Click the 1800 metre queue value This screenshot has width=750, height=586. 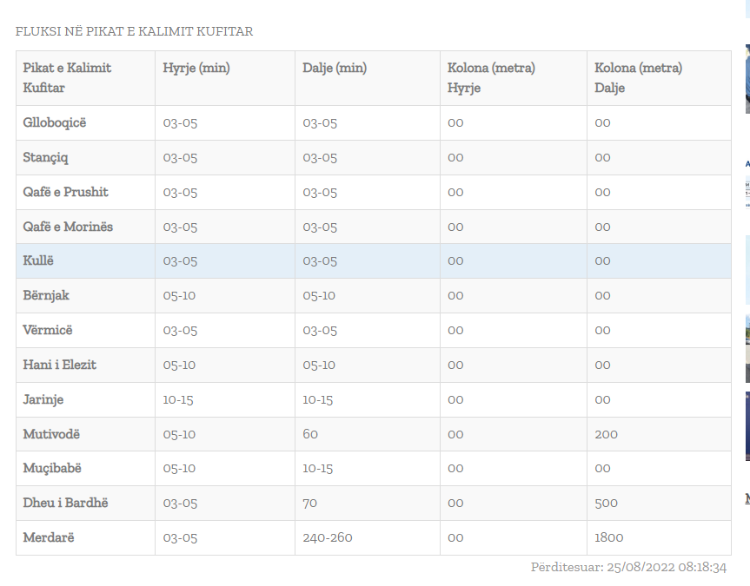[609, 537]
